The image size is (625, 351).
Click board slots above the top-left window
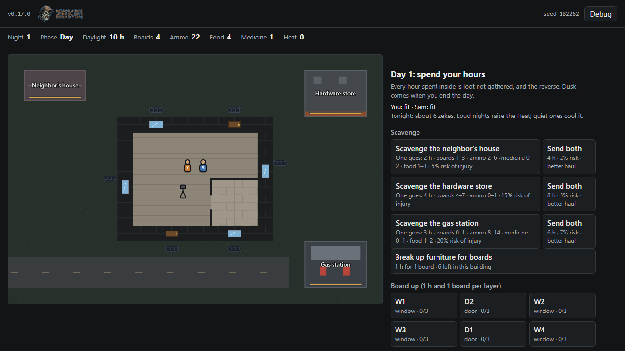coord(156,110)
